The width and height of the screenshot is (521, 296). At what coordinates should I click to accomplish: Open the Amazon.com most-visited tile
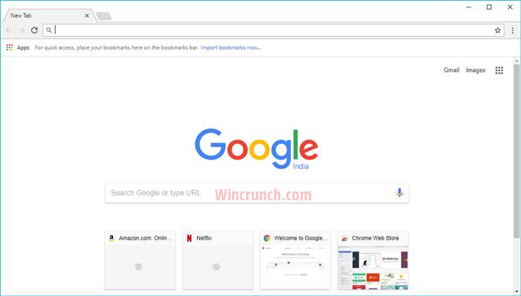tap(140, 260)
